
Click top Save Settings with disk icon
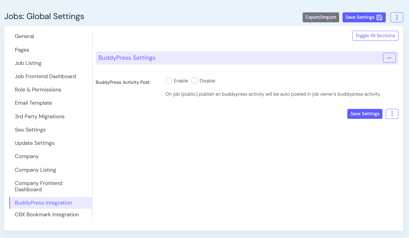click(x=364, y=17)
